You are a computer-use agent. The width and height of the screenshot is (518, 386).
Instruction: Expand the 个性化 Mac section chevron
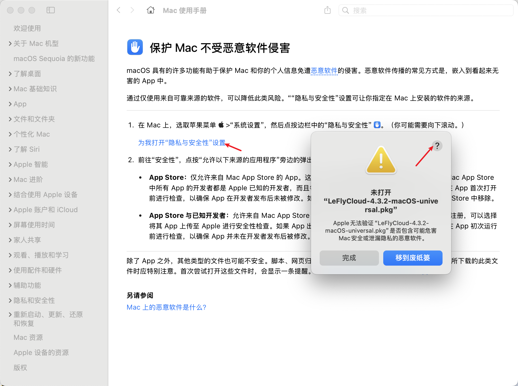10,134
